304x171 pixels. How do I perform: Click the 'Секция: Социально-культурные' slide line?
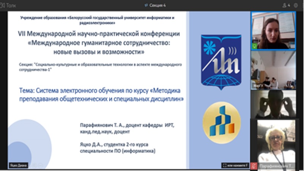point(100,67)
